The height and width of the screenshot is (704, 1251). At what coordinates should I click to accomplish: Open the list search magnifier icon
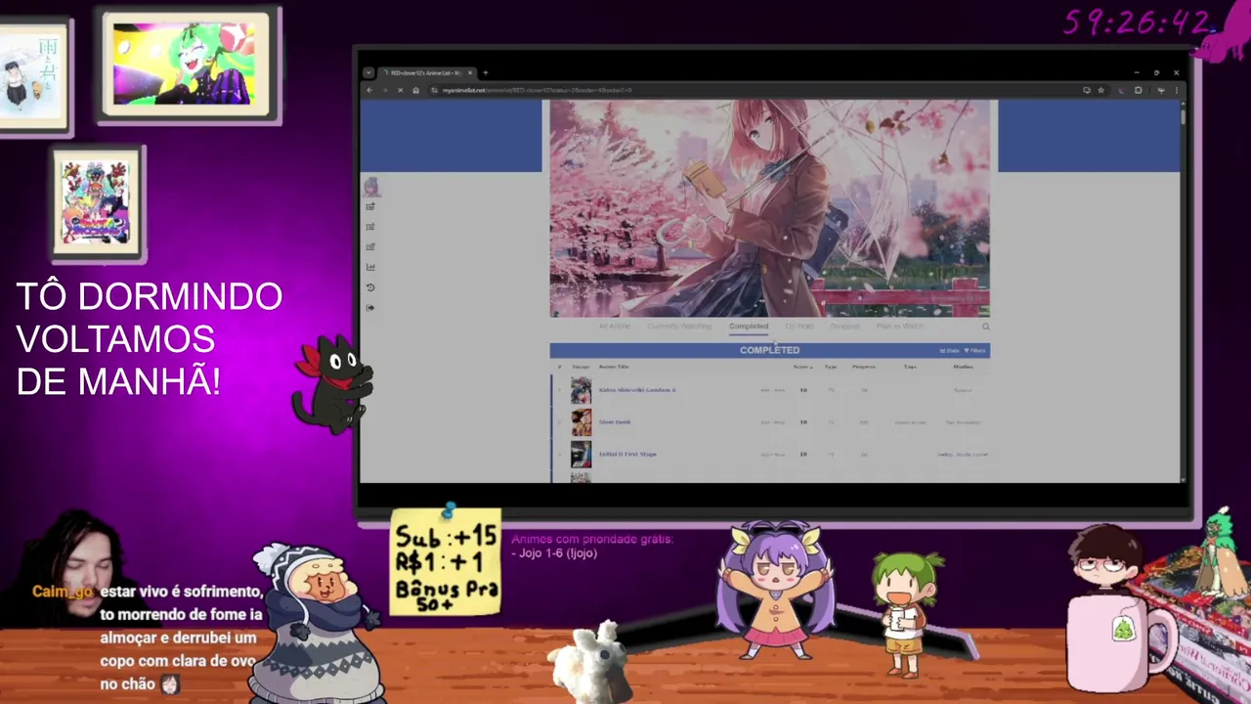(985, 327)
